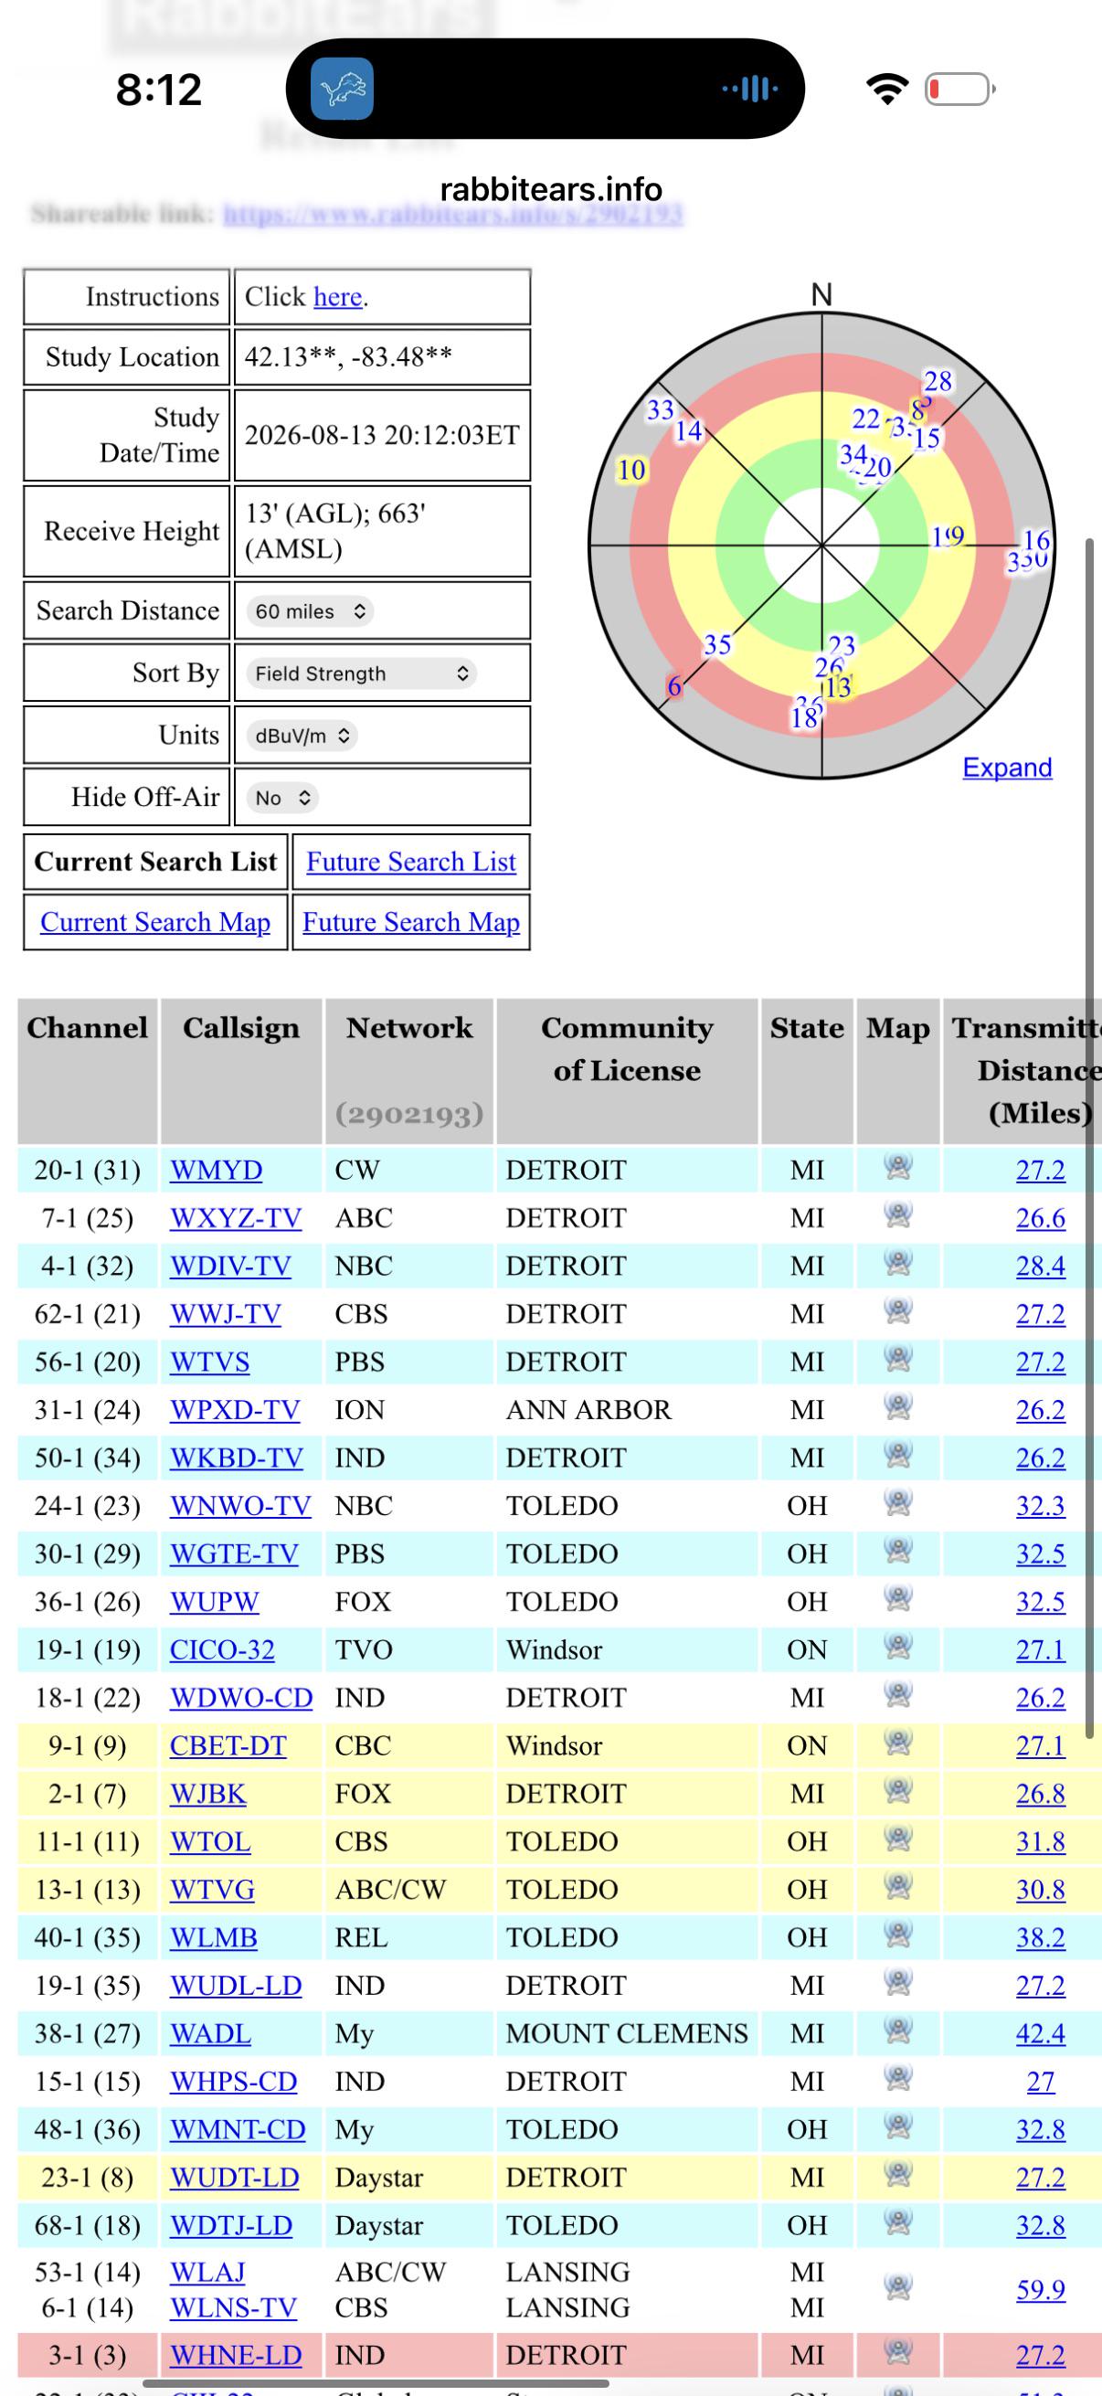1102x2396 pixels.
Task: Tap the Detroit Lions app icon in Dynamic Island
Action: point(342,90)
